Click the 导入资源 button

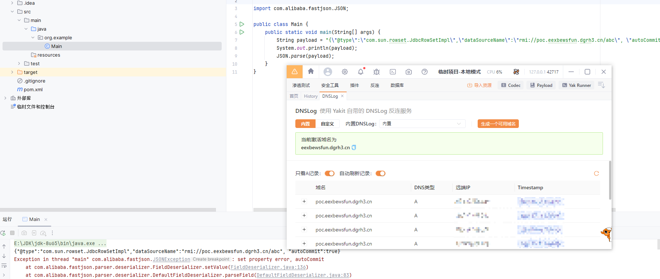point(479,85)
